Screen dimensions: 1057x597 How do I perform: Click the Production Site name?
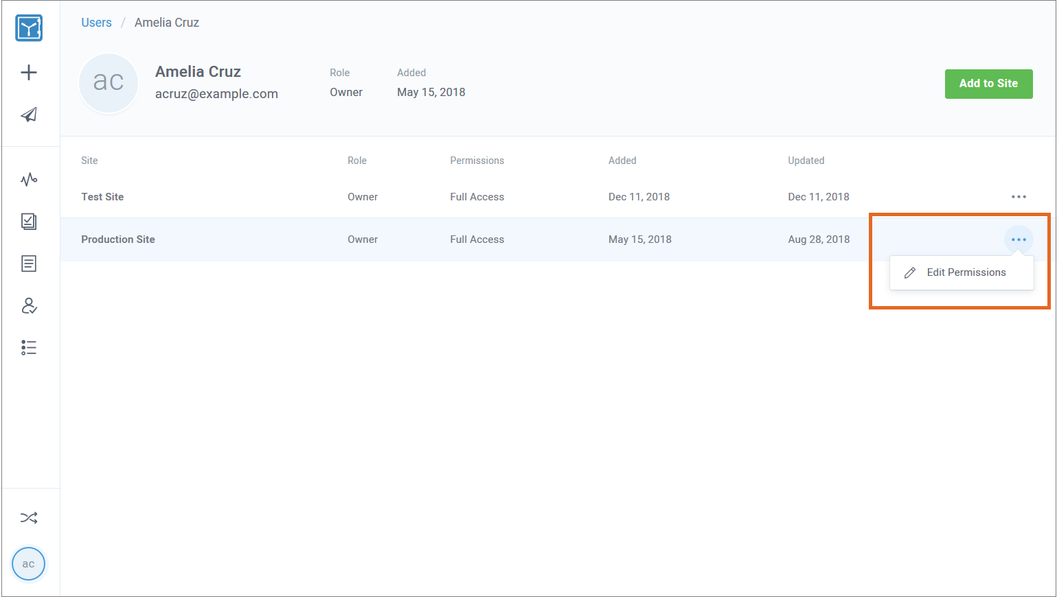point(118,239)
